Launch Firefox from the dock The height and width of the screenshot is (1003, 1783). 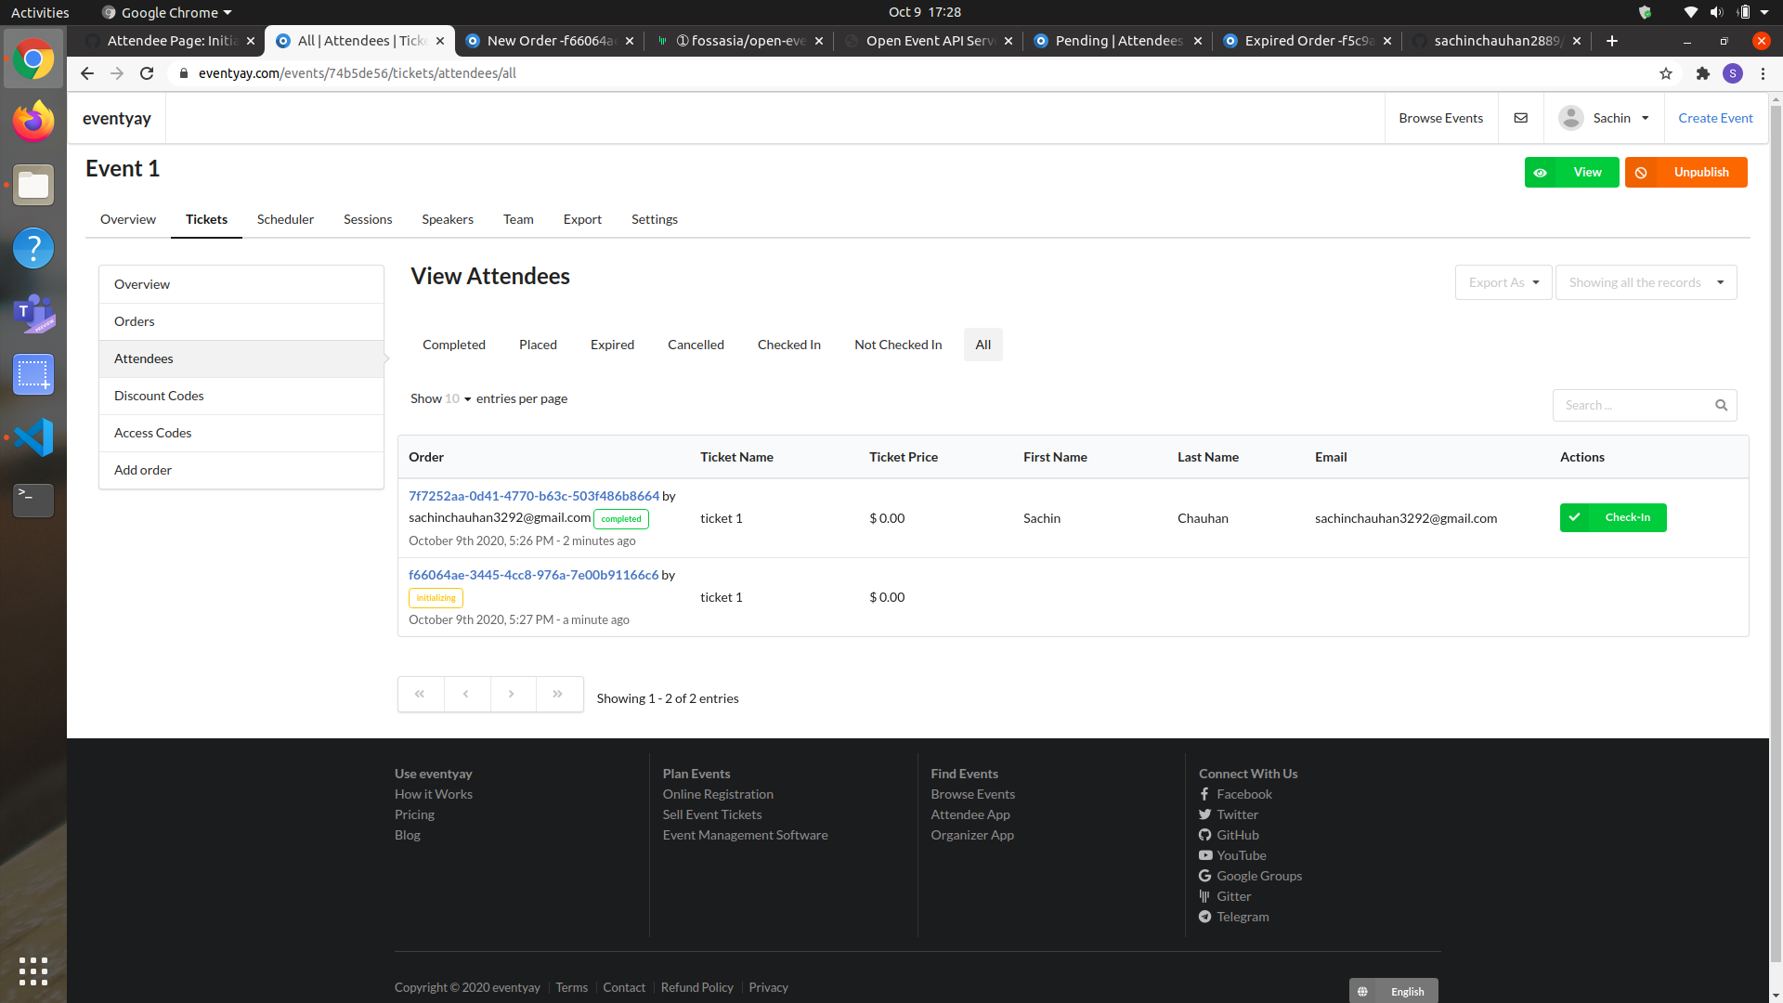pyautogui.click(x=33, y=122)
